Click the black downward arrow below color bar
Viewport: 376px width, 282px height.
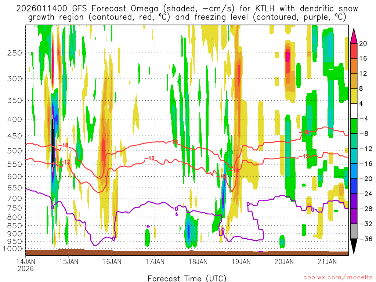click(x=354, y=246)
